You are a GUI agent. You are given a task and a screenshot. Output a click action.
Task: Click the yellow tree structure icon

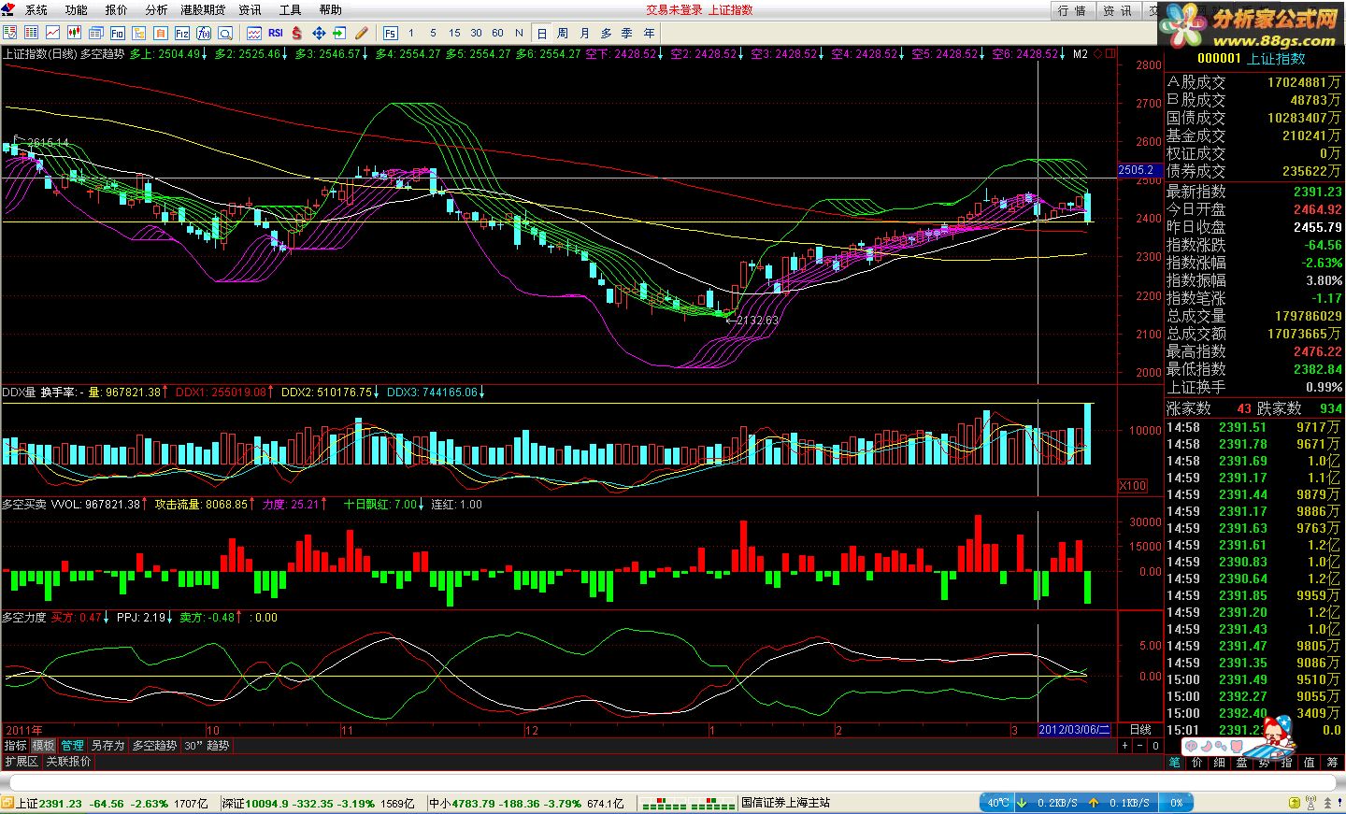point(138,33)
